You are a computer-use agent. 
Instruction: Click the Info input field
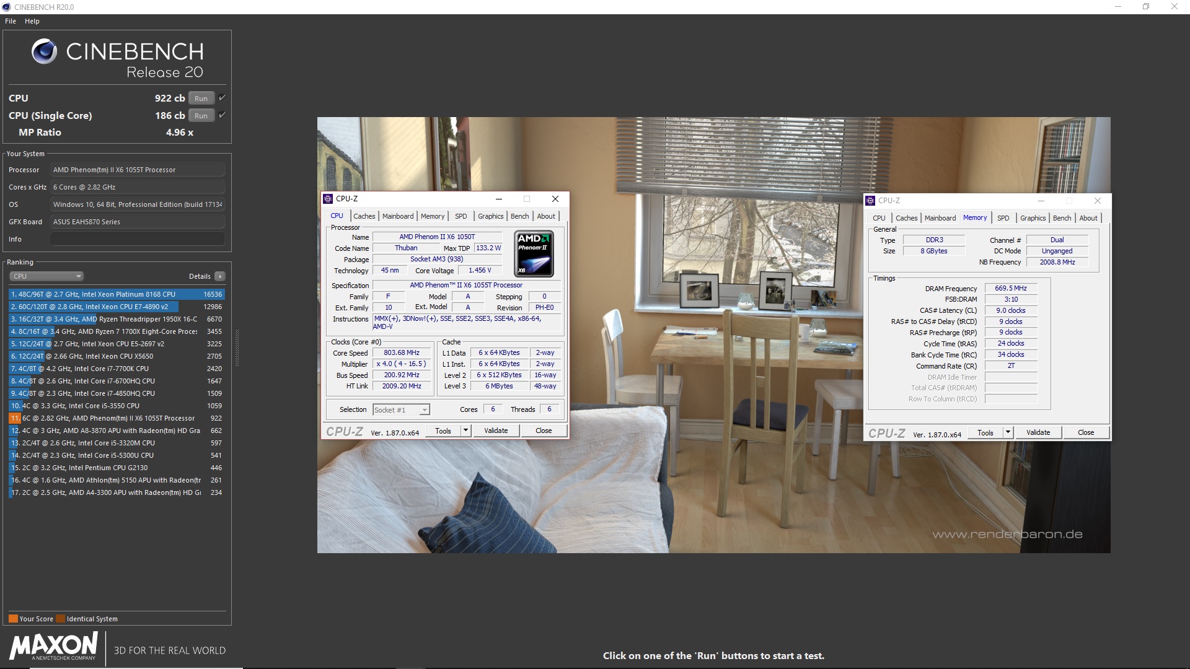pos(137,239)
